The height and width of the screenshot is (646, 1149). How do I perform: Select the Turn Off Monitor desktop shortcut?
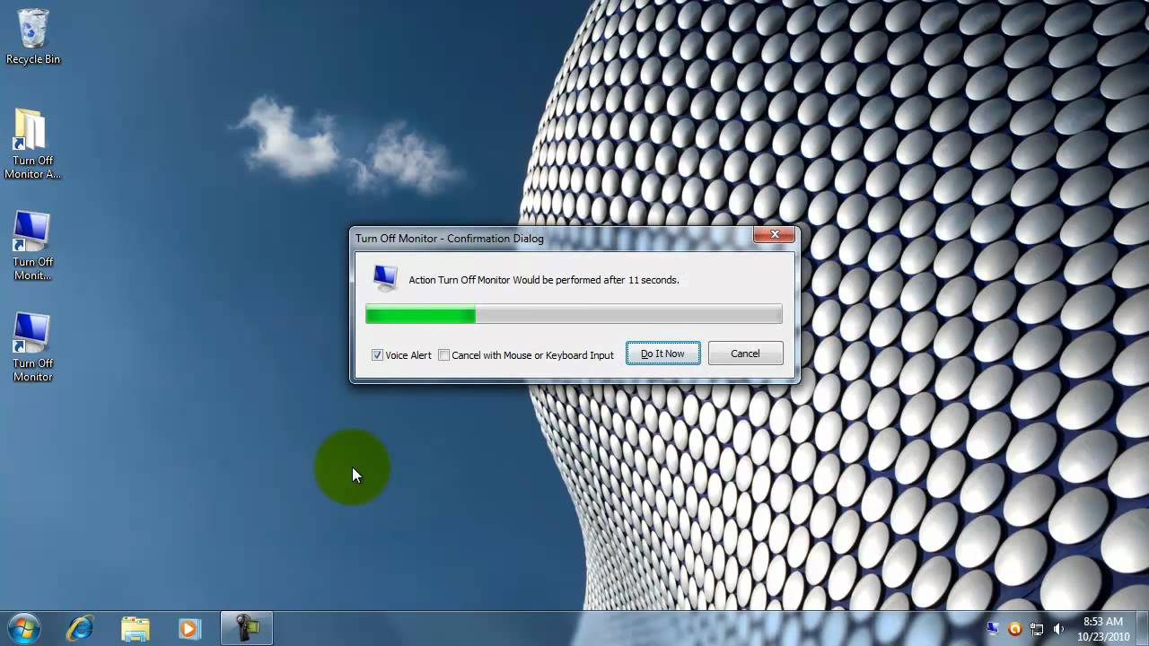33,347
